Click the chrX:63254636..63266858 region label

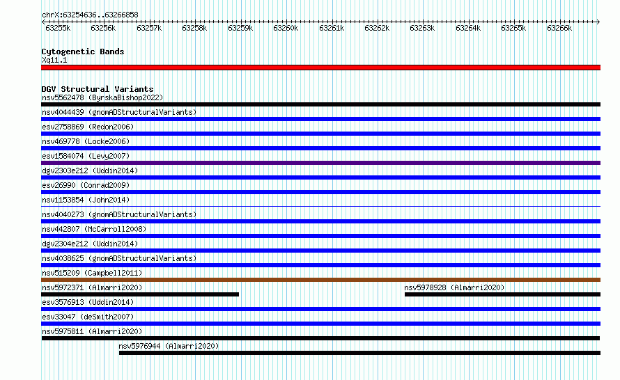click(x=90, y=15)
